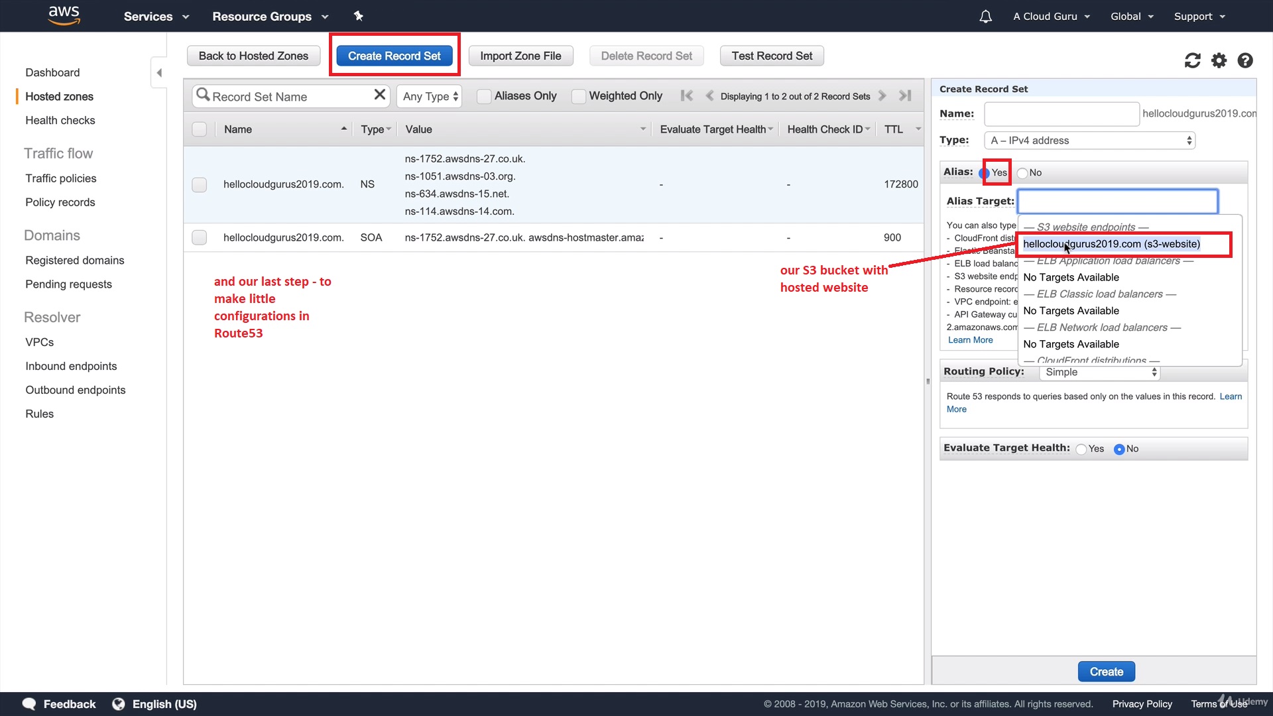Open the notifications bell icon
Image resolution: width=1273 pixels, height=716 pixels.
(985, 17)
